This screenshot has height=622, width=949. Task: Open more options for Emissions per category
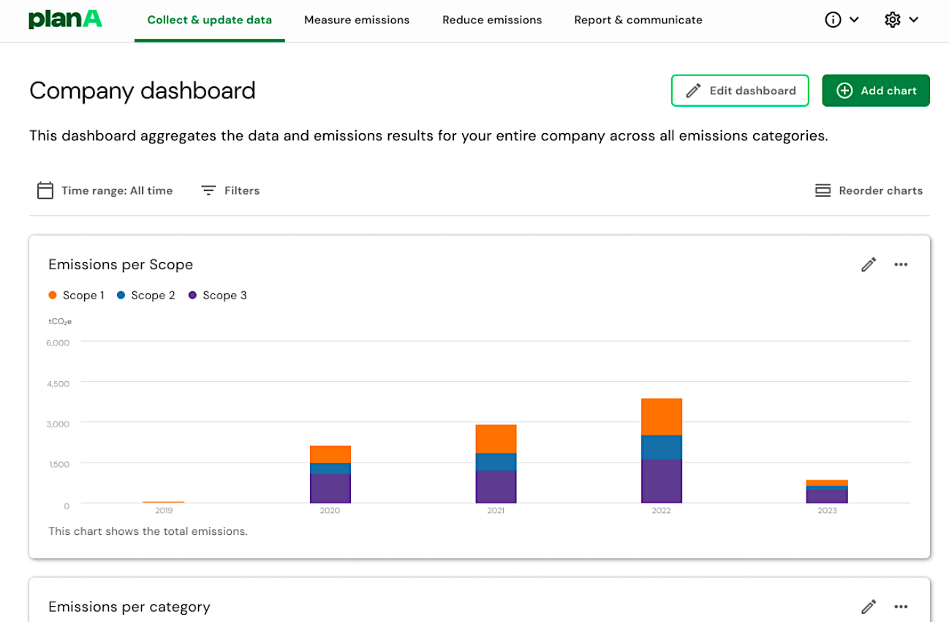pyautogui.click(x=901, y=607)
